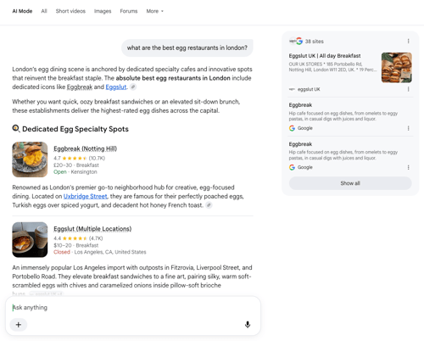Screen dimensions: 424x341
Task: Click the Google icon under the second Eggbreak result
Action: (x=292, y=167)
